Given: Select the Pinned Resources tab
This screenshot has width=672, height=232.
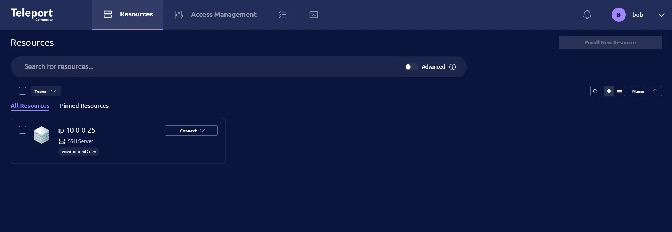Looking at the screenshot, I should point(84,106).
